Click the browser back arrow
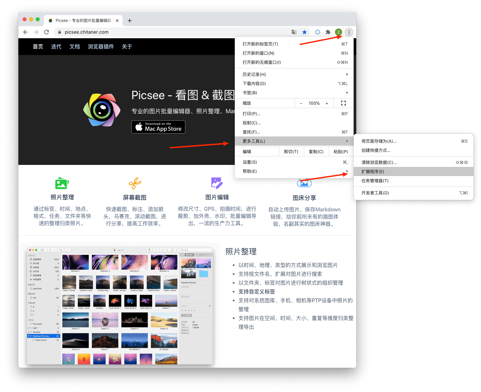This screenshot has height=392, width=481. (x=26, y=32)
